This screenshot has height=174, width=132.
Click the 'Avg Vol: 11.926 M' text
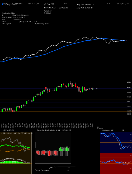85,5
